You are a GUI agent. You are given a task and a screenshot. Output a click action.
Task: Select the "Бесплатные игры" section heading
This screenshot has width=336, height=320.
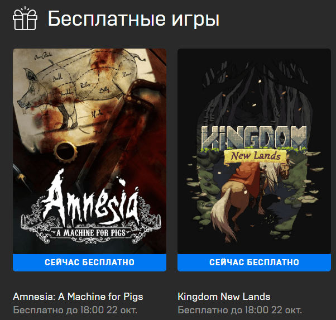tap(133, 19)
